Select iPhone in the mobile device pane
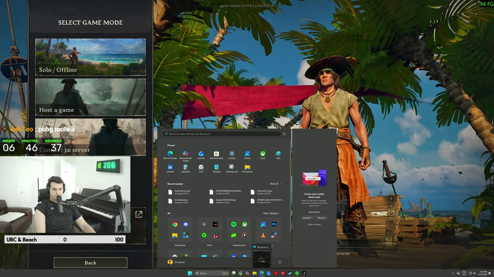Viewport: 494px width, 277px height. coord(321,218)
